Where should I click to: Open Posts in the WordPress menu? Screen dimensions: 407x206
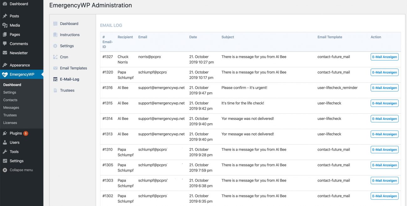22,16
